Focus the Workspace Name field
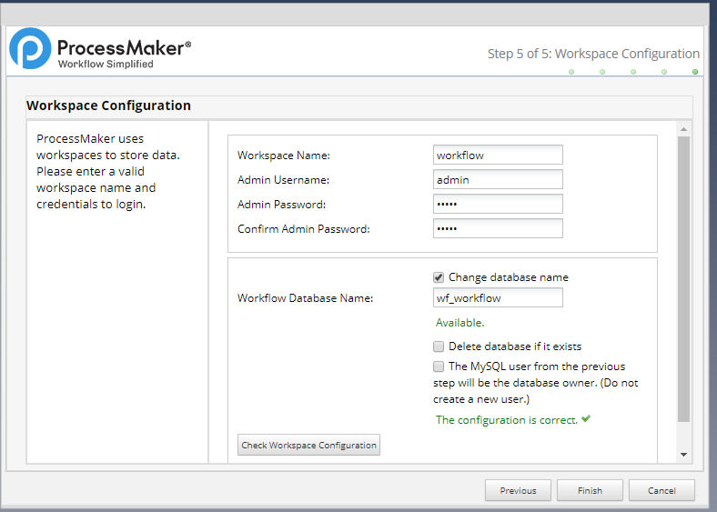The image size is (717, 512). (498, 155)
